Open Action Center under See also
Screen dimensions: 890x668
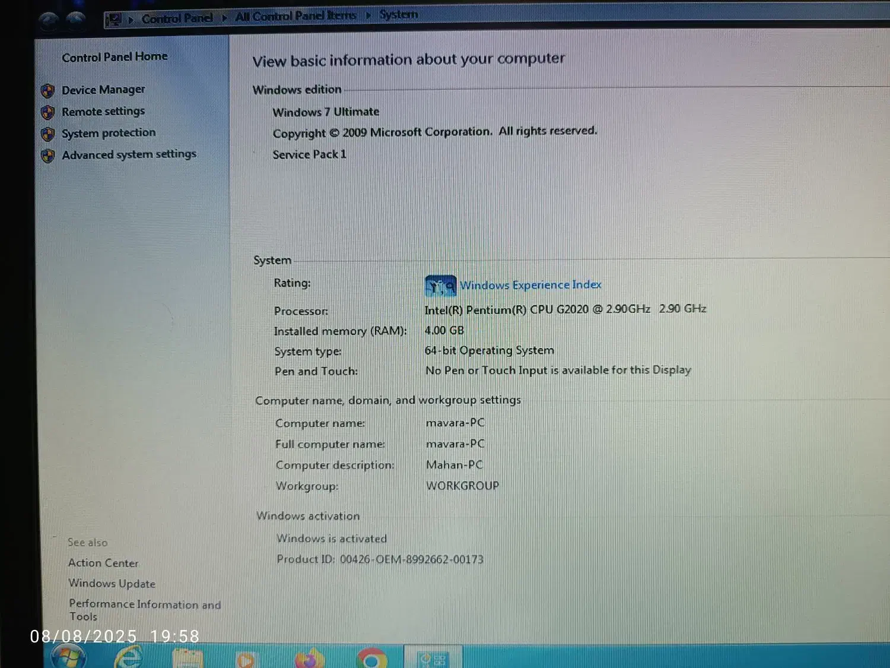[103, 563]
